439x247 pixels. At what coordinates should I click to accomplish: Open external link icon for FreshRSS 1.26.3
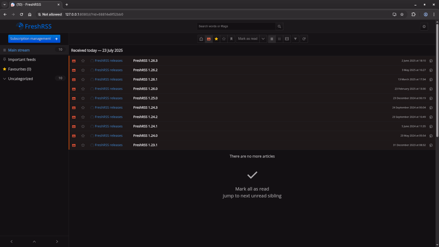pyautogui.click(x=431, y=61)
